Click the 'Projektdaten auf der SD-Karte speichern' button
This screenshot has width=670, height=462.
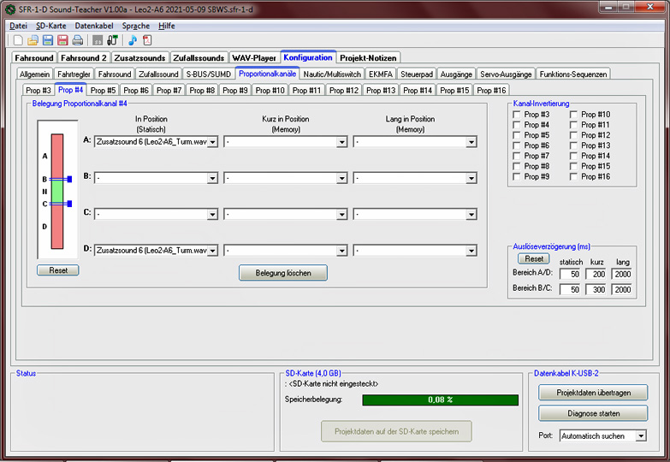click(x=396, y=431)
